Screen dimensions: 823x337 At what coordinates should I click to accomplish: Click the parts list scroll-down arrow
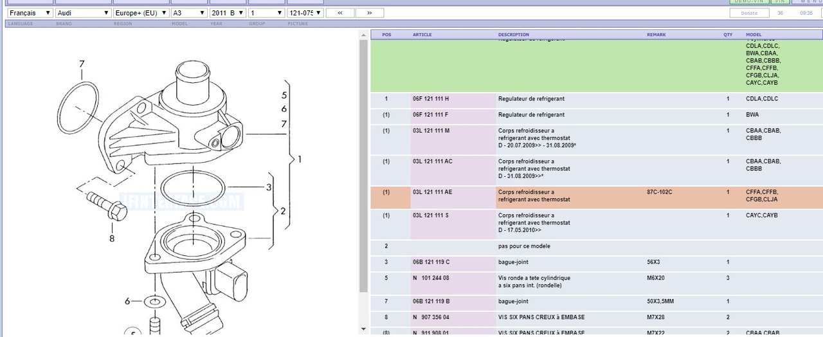click(x=364, y=329)
